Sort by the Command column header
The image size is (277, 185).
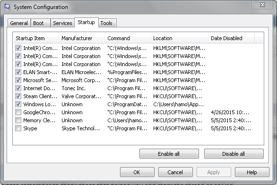(128, 38)
